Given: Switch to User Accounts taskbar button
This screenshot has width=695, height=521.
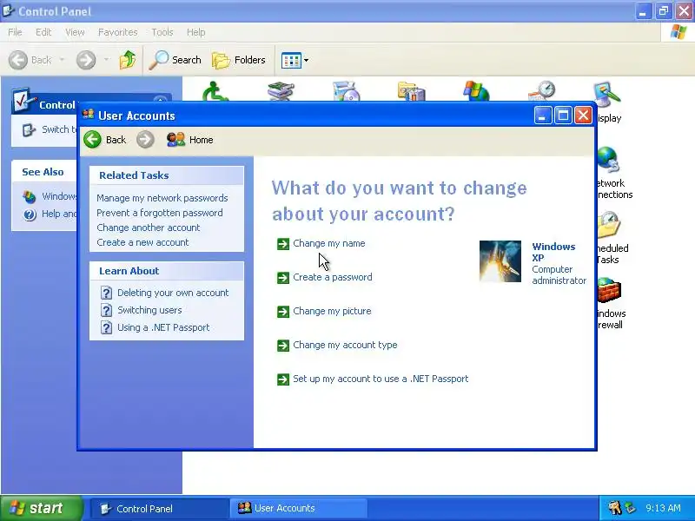Looking at the screenshot, I should coord(298,509).
